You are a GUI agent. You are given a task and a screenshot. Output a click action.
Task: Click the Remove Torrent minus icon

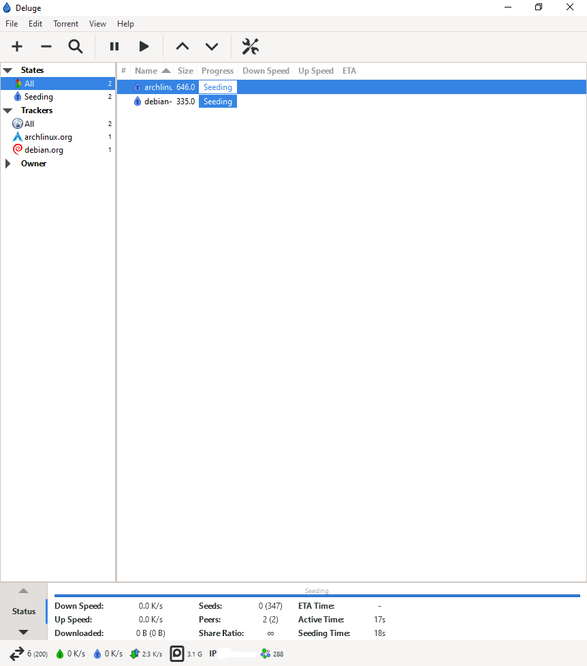46,46
